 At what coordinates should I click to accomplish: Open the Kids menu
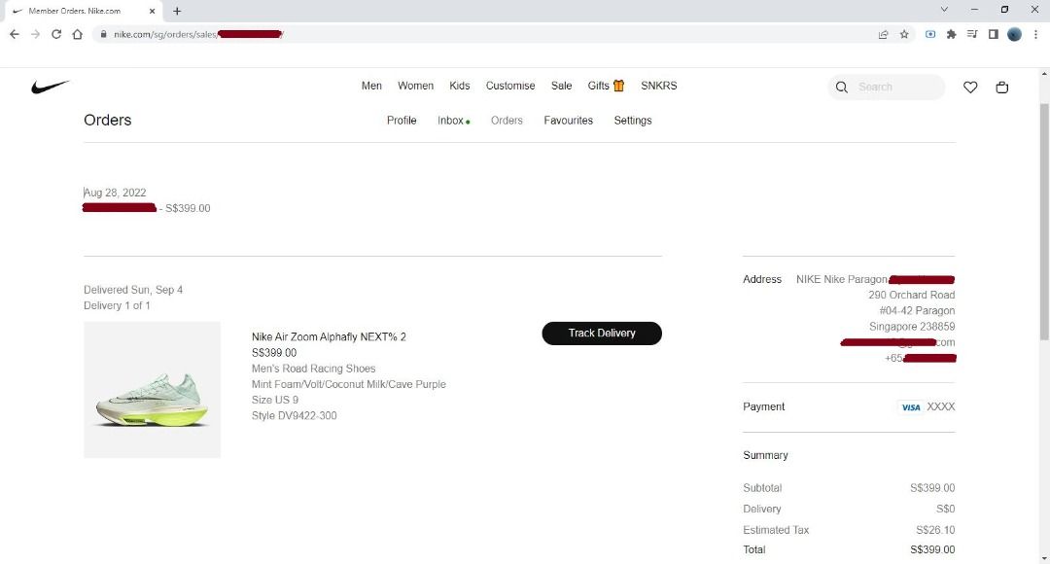459,86
